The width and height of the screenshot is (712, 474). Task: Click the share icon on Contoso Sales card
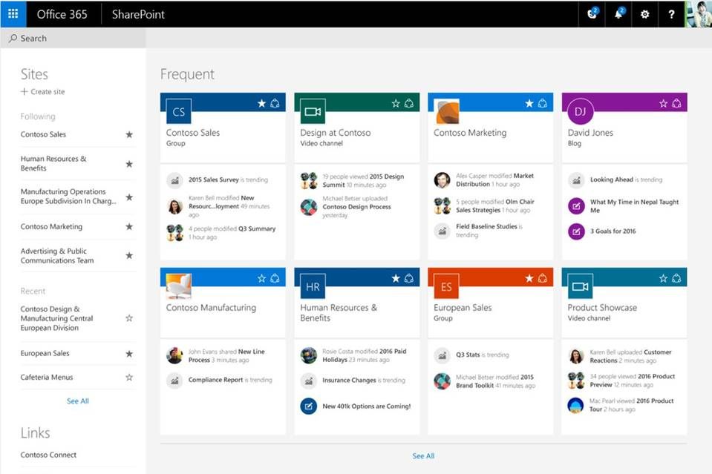coord(275,103)
